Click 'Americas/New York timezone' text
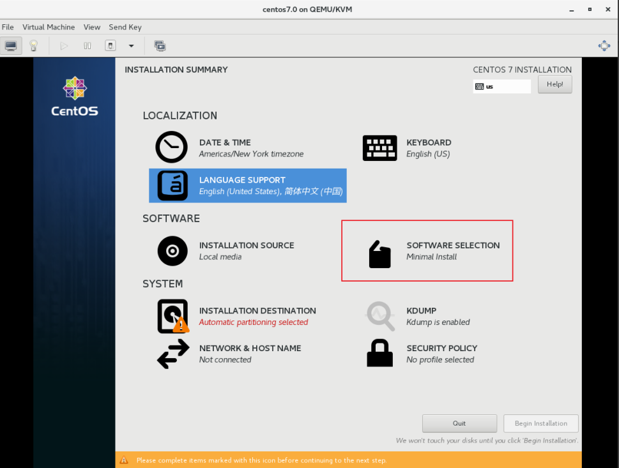The width and height of the screenshot is (619, 468). pos(251,154)
